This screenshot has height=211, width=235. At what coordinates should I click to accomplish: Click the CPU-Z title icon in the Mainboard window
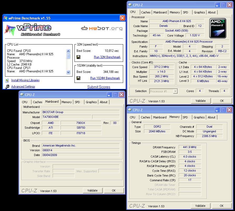[x=22, y=94]
